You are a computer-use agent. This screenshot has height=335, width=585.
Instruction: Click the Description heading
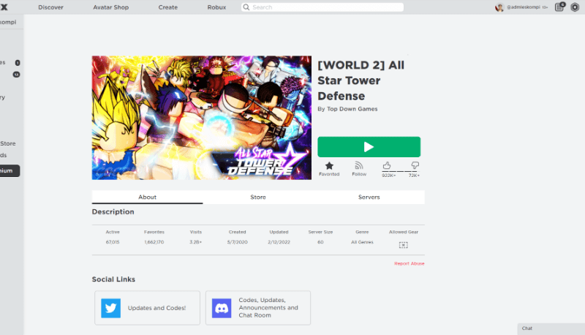(x=113, y=212)
